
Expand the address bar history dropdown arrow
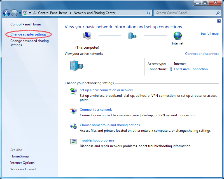(142, 13)
